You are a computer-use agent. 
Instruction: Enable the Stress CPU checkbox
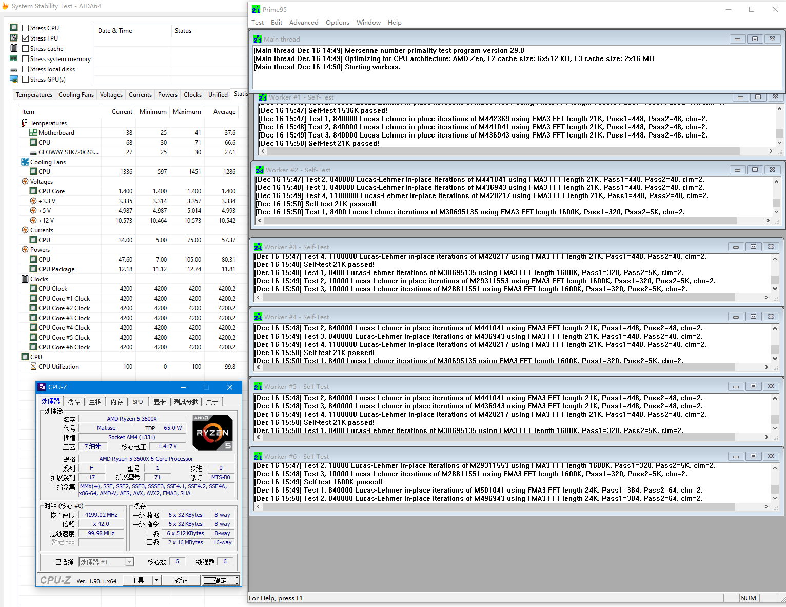[26, 28]
